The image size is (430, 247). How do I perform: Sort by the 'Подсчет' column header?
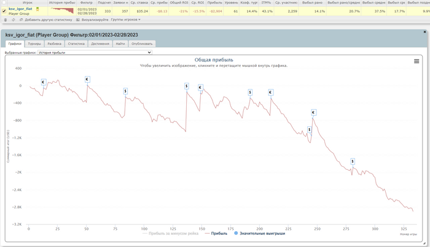click(x=104, y=2)
